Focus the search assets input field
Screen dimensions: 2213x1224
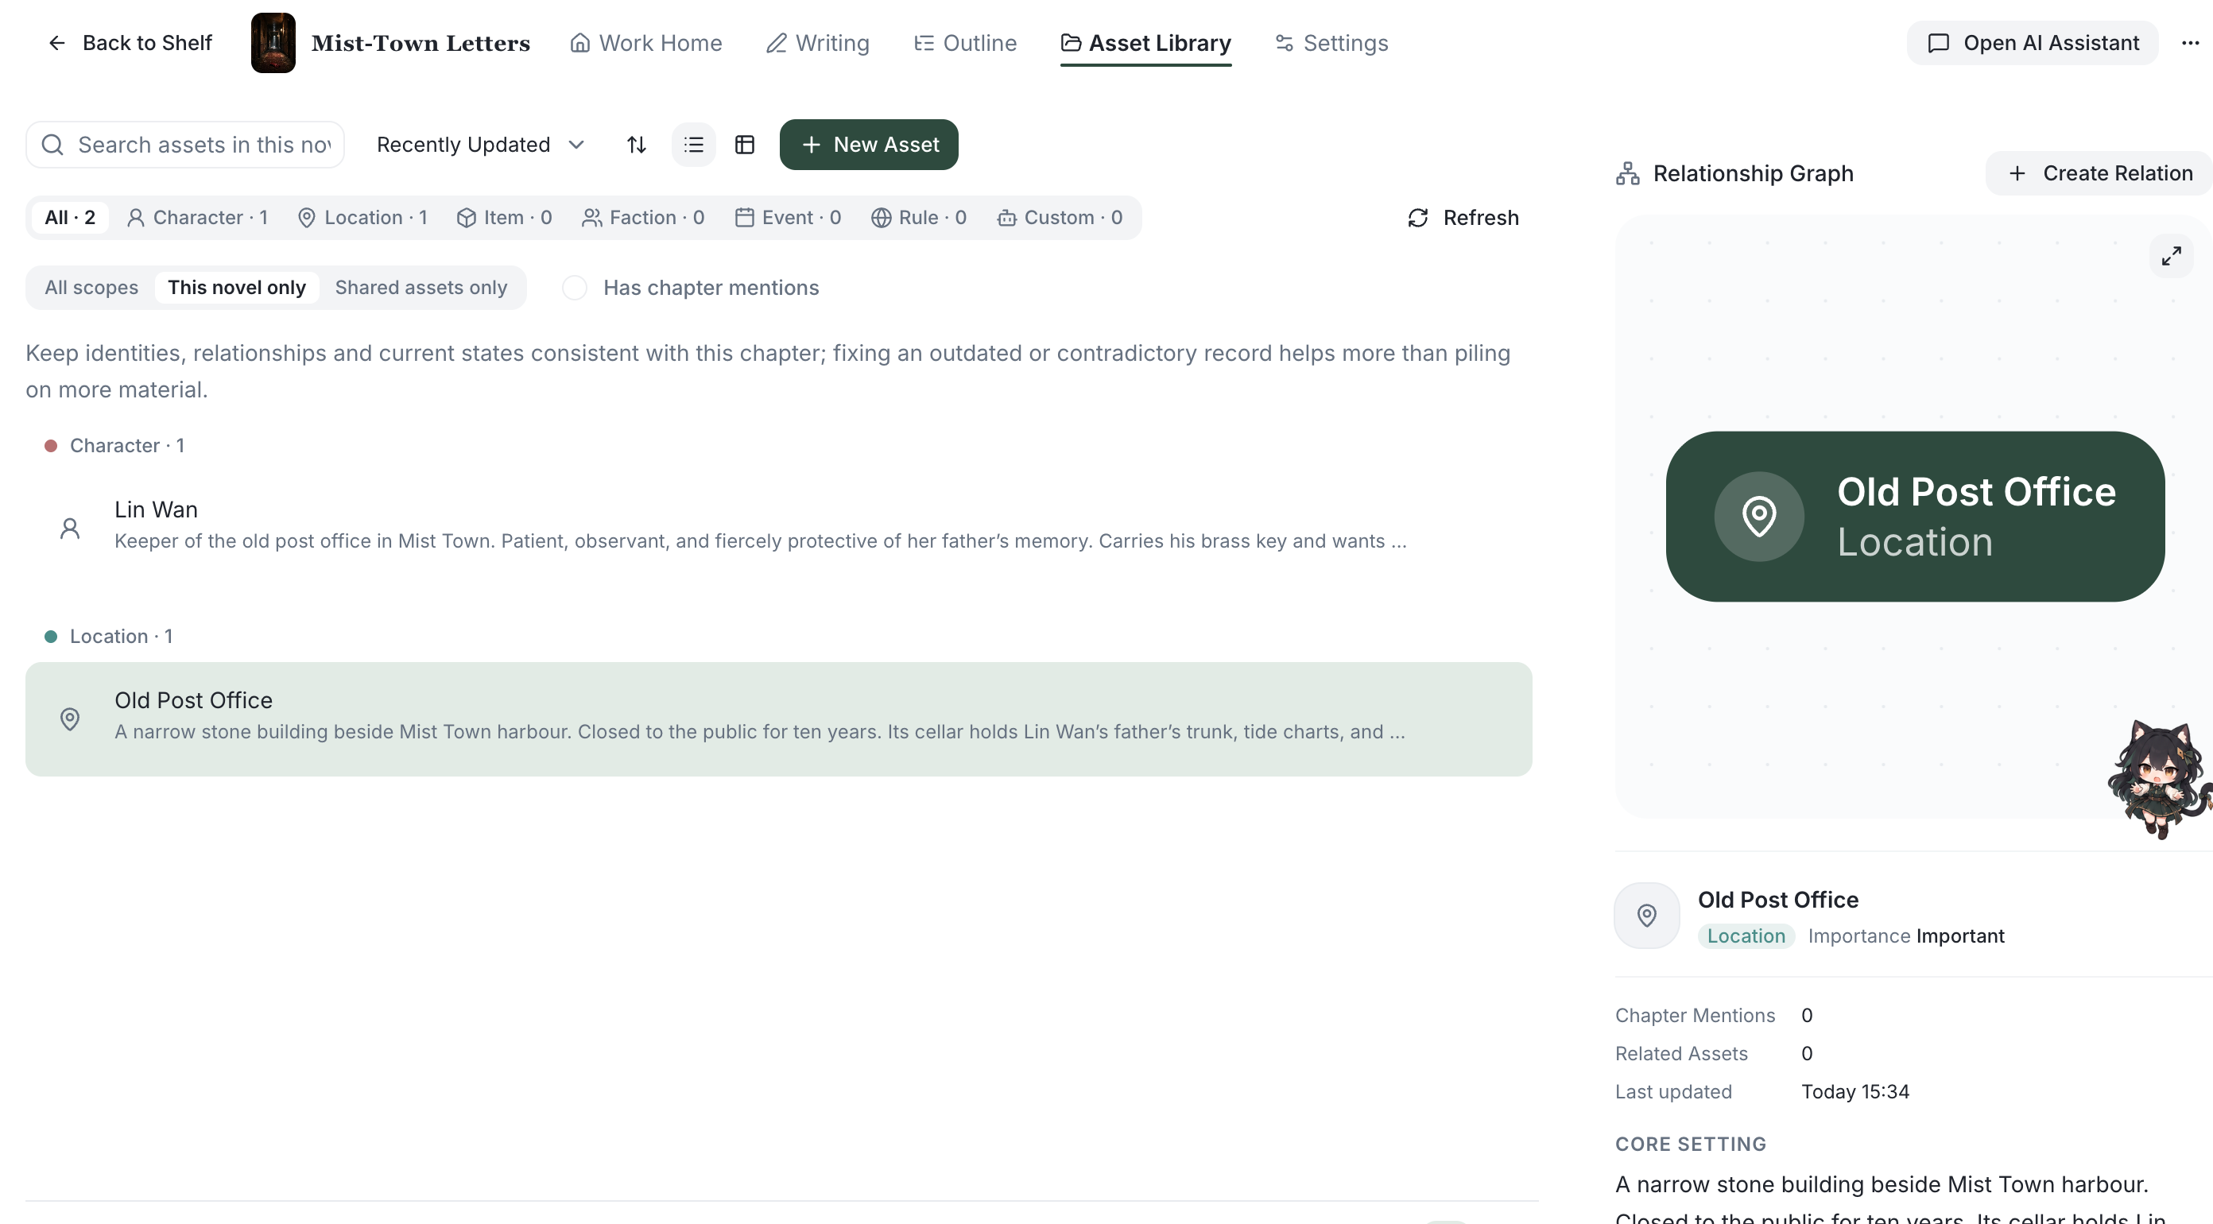tap(184, 145)
